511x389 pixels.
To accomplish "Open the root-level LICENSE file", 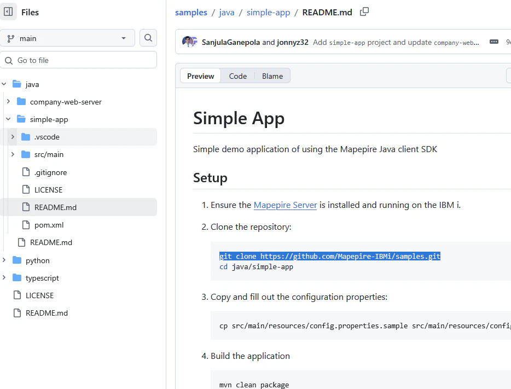I will coord(39,295).
